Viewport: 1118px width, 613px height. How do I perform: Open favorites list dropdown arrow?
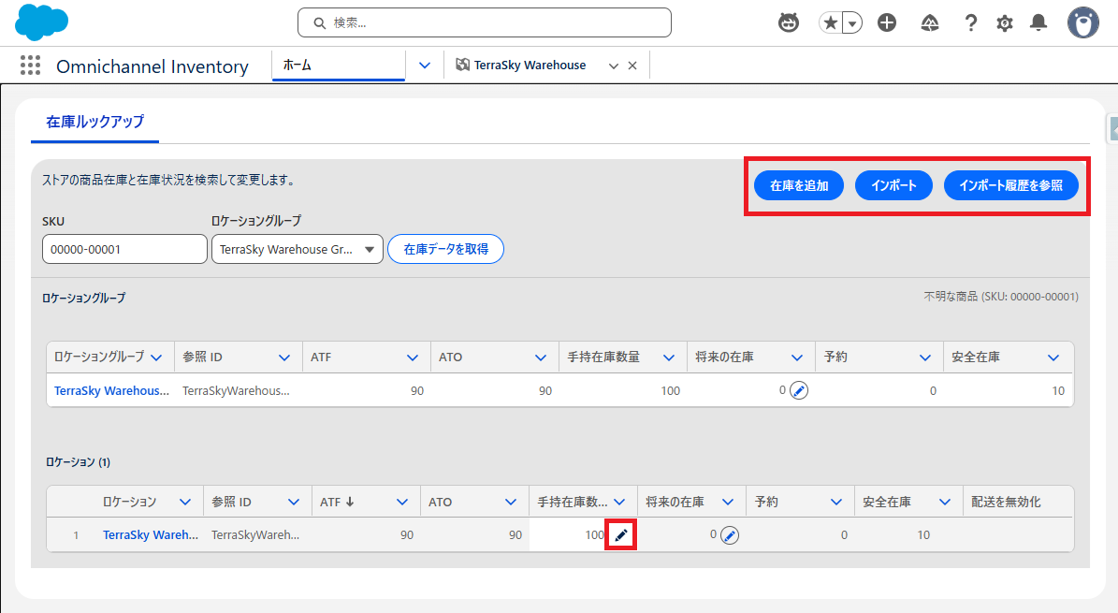tap(852, 22)
